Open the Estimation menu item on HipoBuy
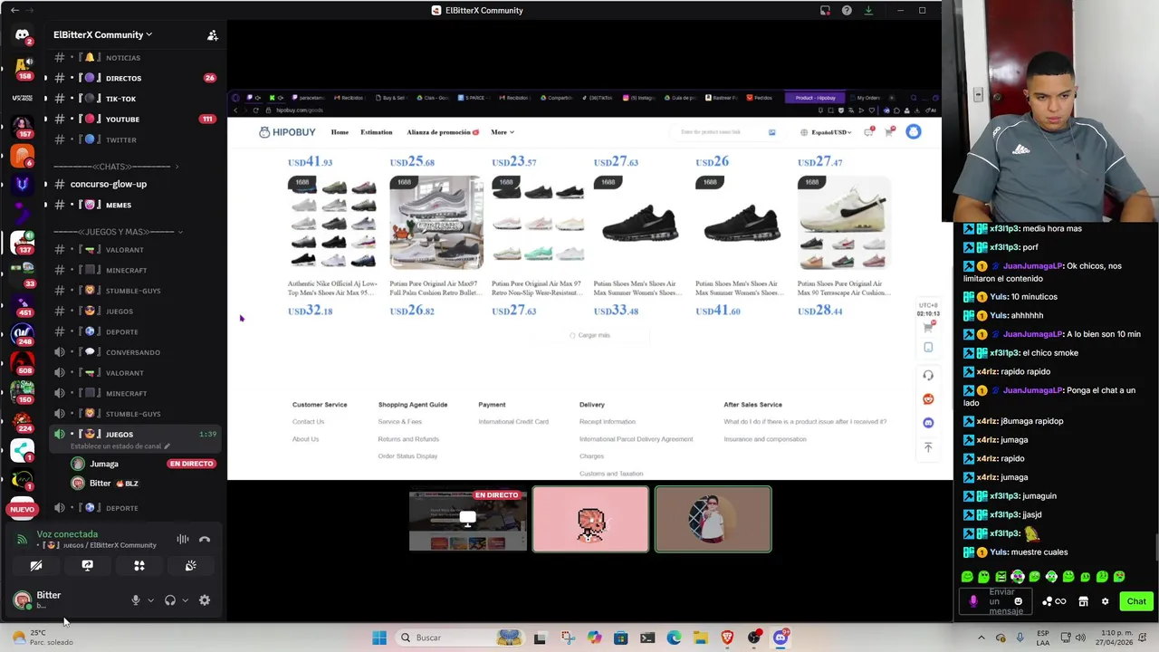1159x652 pixels. point(377,132)
